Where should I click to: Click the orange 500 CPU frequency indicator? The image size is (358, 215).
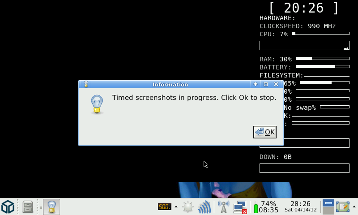click(x=164, y=207)
